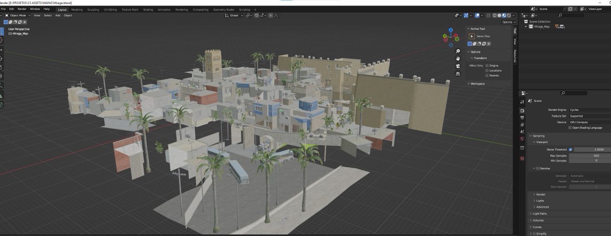Toggle X-ray mode in viewport
Viewport: 611px width, 236px height.
coord(488,15)
